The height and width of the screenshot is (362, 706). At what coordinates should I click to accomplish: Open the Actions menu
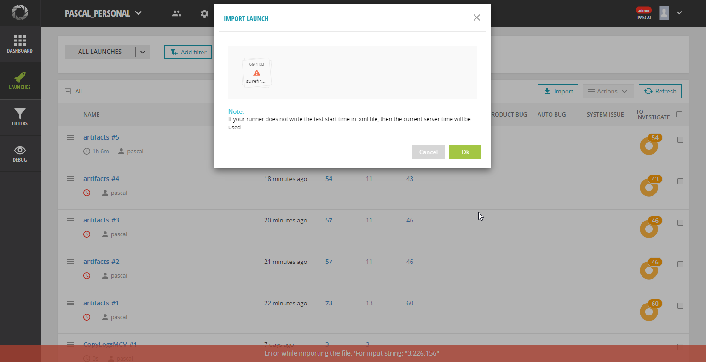click(x=608, y=91)
